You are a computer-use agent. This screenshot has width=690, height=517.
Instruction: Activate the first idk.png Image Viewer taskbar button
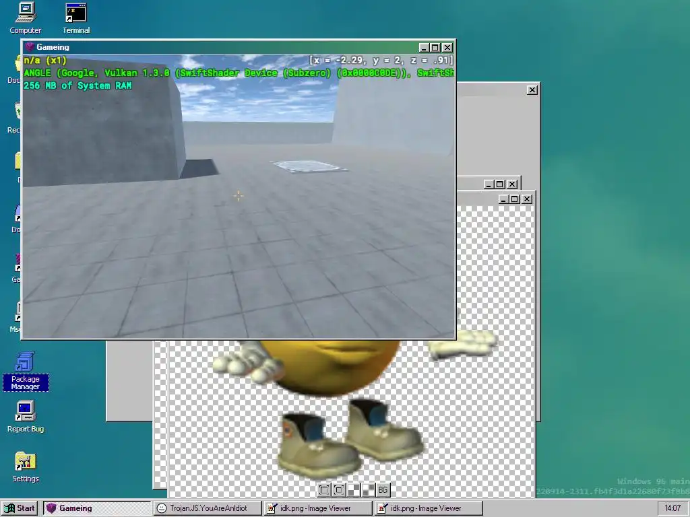pos(318,508)
